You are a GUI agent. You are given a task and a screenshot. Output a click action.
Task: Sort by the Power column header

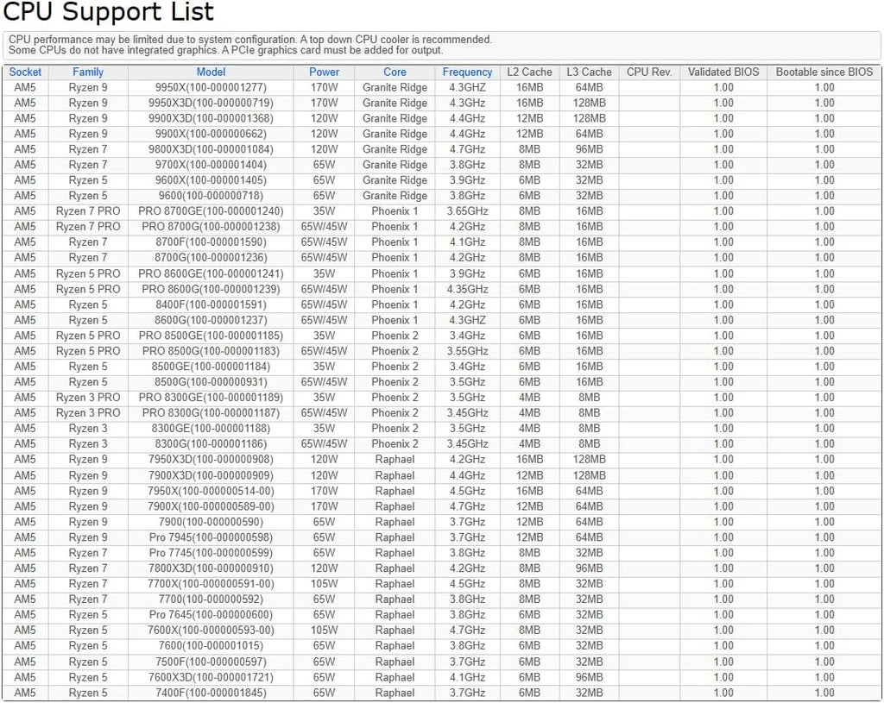[325, 72]
